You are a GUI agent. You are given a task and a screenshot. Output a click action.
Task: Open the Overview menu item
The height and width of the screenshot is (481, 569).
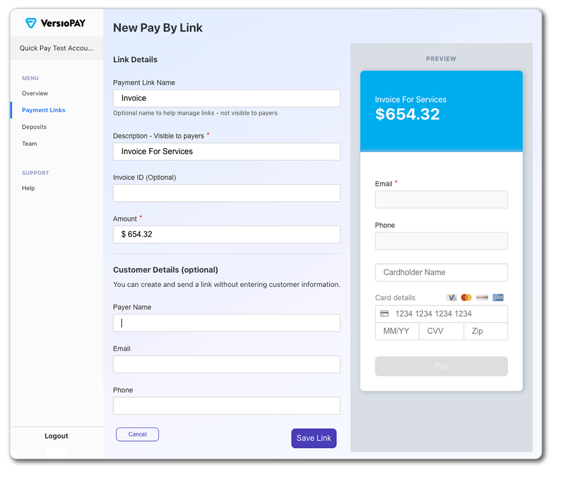[35, 93]
